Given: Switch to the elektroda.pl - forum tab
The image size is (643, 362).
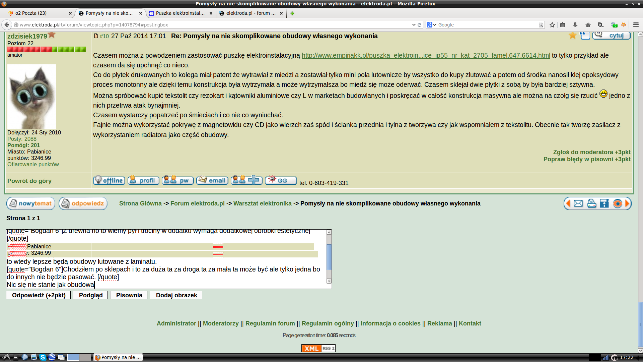Looking at the screenshot, I should [251, 13].
